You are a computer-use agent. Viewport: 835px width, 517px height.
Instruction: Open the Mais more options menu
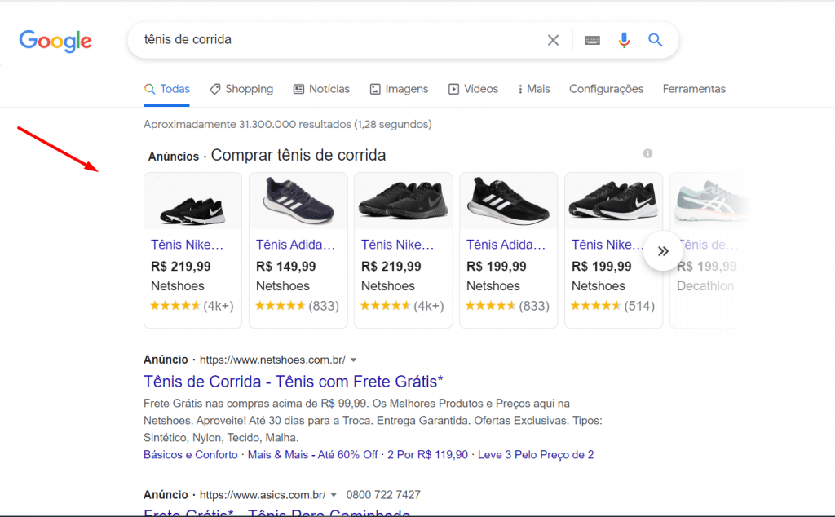click(534, 89)
